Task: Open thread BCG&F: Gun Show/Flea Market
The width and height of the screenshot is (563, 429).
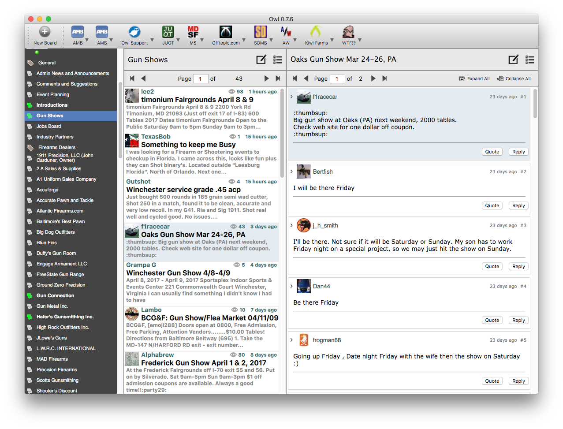Action: point(209,318)
